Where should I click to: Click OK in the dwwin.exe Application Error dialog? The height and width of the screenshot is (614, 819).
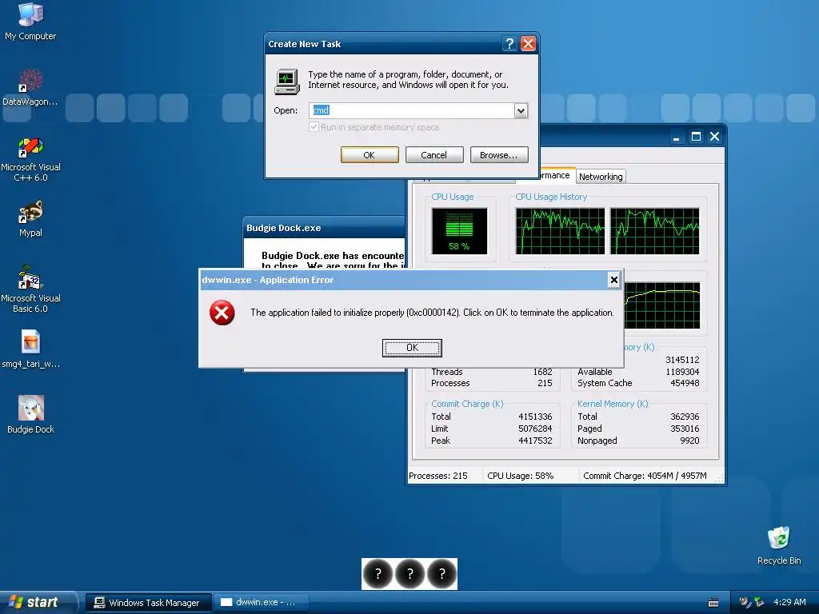(412, 348)
